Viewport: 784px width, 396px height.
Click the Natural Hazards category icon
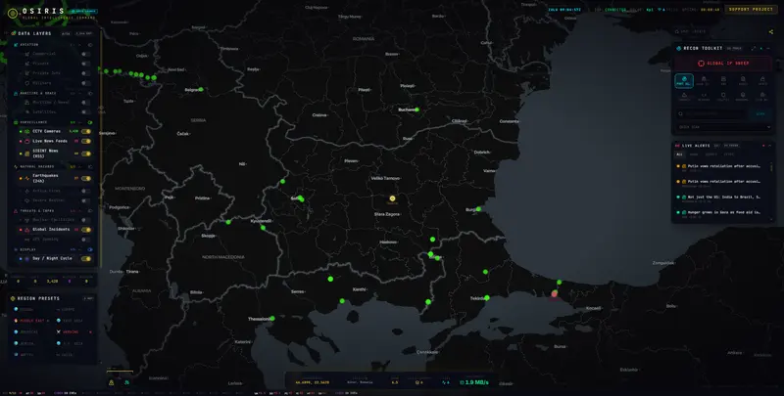click(x=16, y=166)
